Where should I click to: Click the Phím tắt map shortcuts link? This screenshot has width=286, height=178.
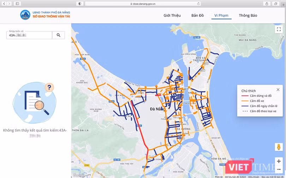(x=219, y=177)
